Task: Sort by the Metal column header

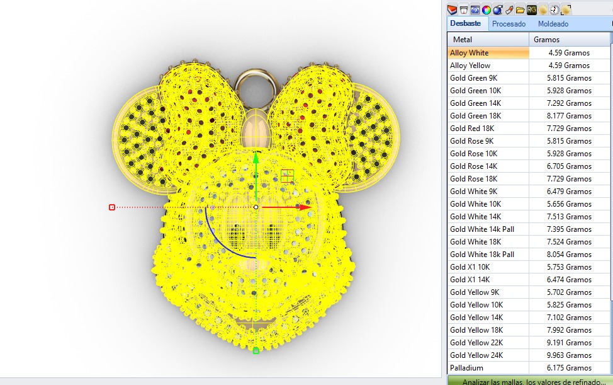Action: [488, 40]
